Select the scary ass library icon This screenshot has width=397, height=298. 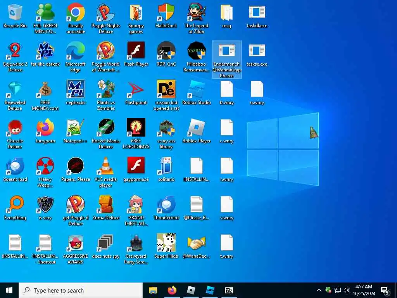point(166,128)
